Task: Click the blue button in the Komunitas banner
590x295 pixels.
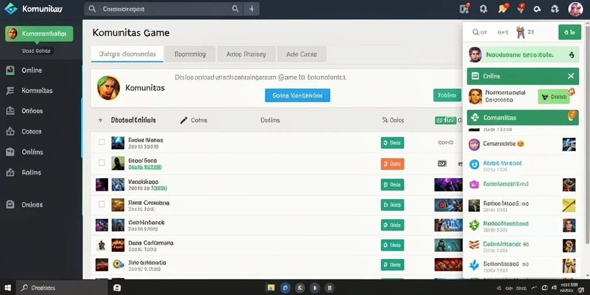Action: (x=297, y=96)
